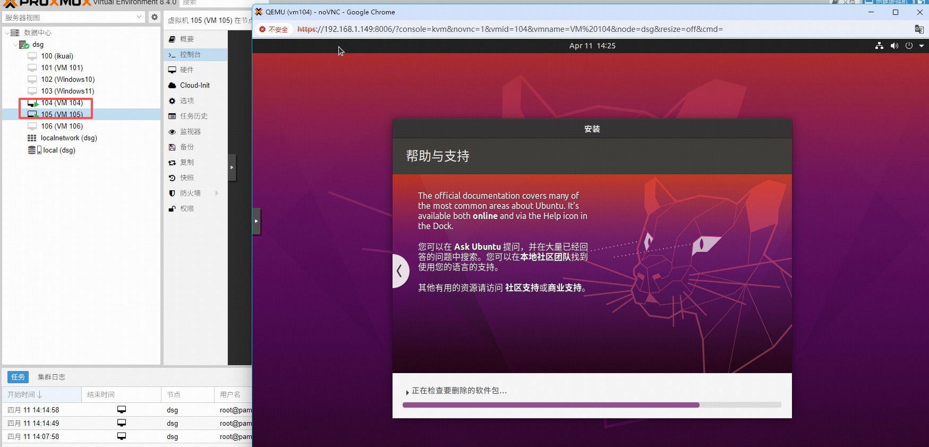Select 101 (VM 101) in the tree

click(x=62, y=68)
